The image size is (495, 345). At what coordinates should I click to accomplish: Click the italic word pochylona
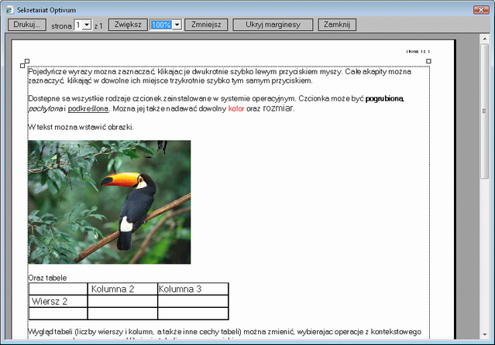(x=46, y=109)
